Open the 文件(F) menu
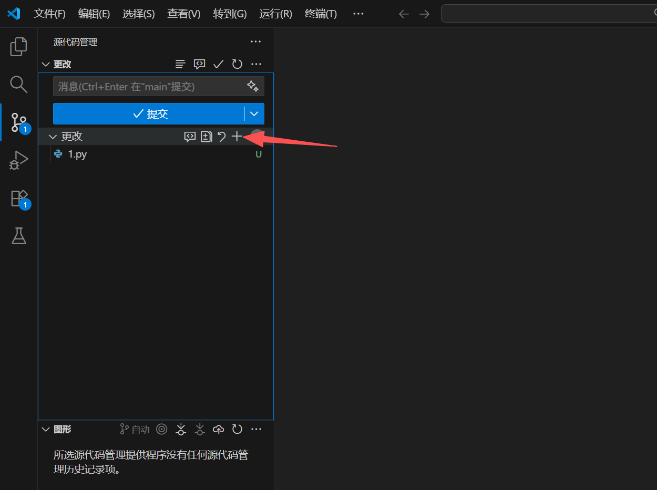657x490 pixels. pyautogui.click(x=49, y=14)
